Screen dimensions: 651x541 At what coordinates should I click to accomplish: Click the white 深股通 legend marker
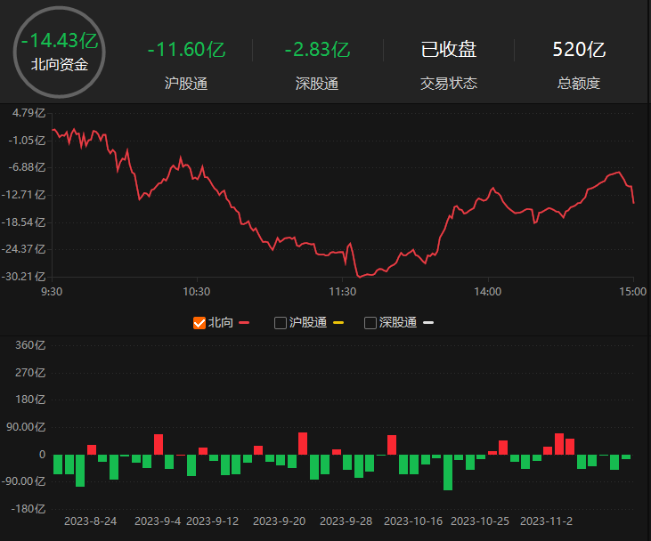click(x=428, y=323)
